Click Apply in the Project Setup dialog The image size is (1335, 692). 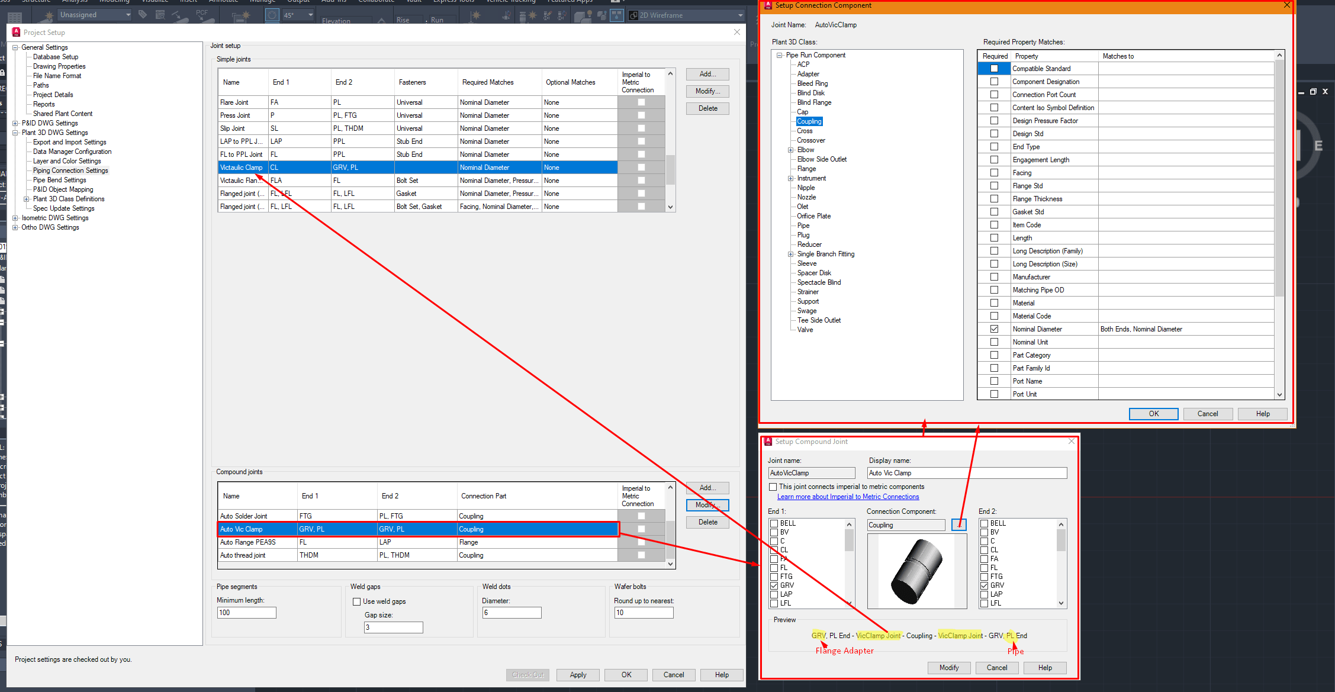point(577,674)
